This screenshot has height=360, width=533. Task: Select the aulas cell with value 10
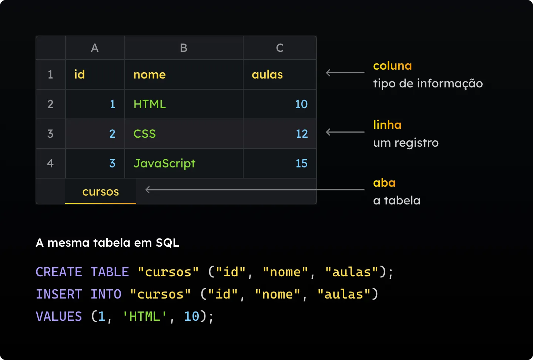[280, 104]
